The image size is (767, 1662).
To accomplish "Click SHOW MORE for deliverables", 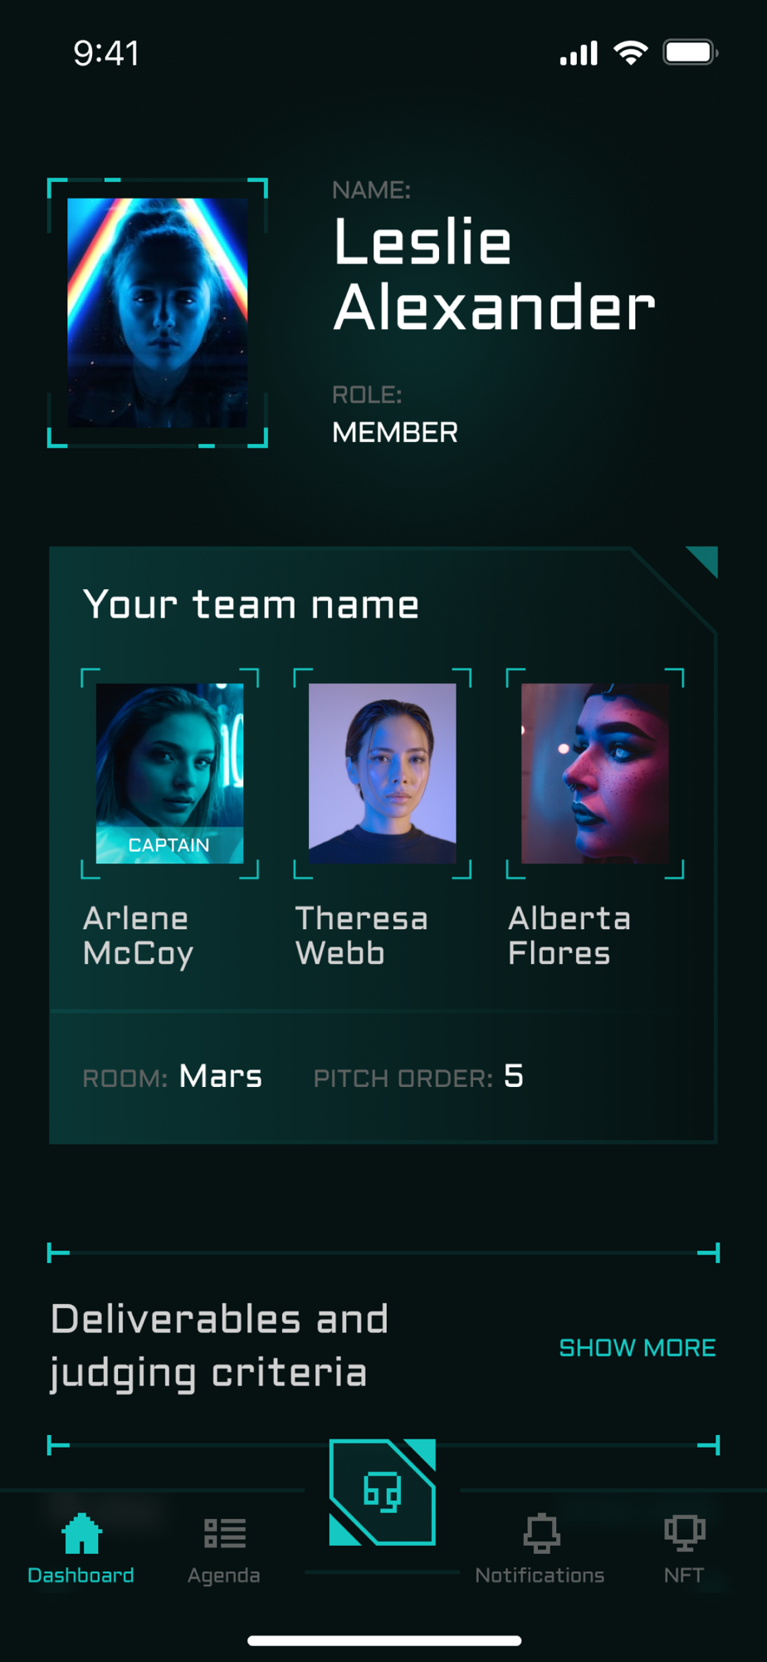I will [638, 1348].
